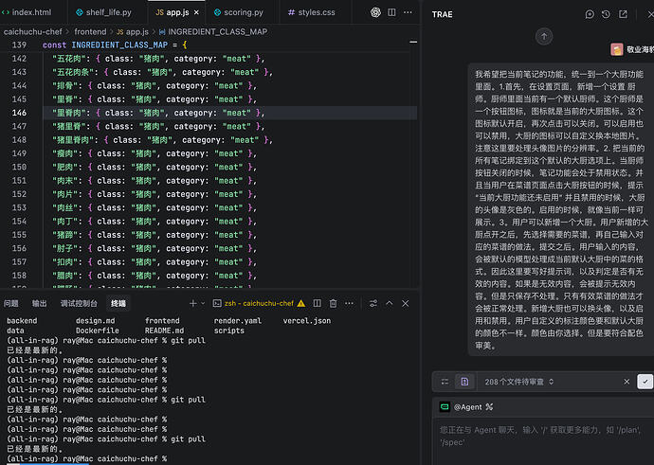Click line number 146 in the gutter
The image size is (654, 465).
[19, 113]
